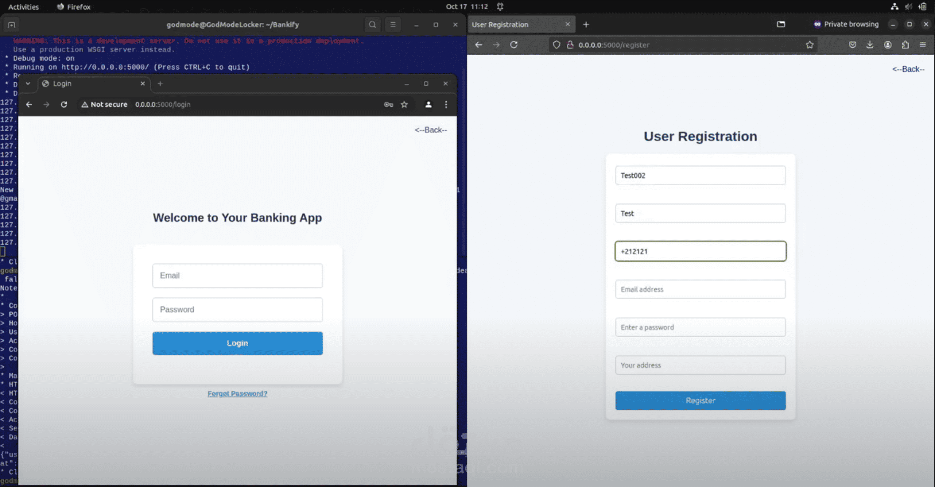Open a new Firefox tab
Image resolution: width=935 pixels, height=487 pixels.
(586, 24)
